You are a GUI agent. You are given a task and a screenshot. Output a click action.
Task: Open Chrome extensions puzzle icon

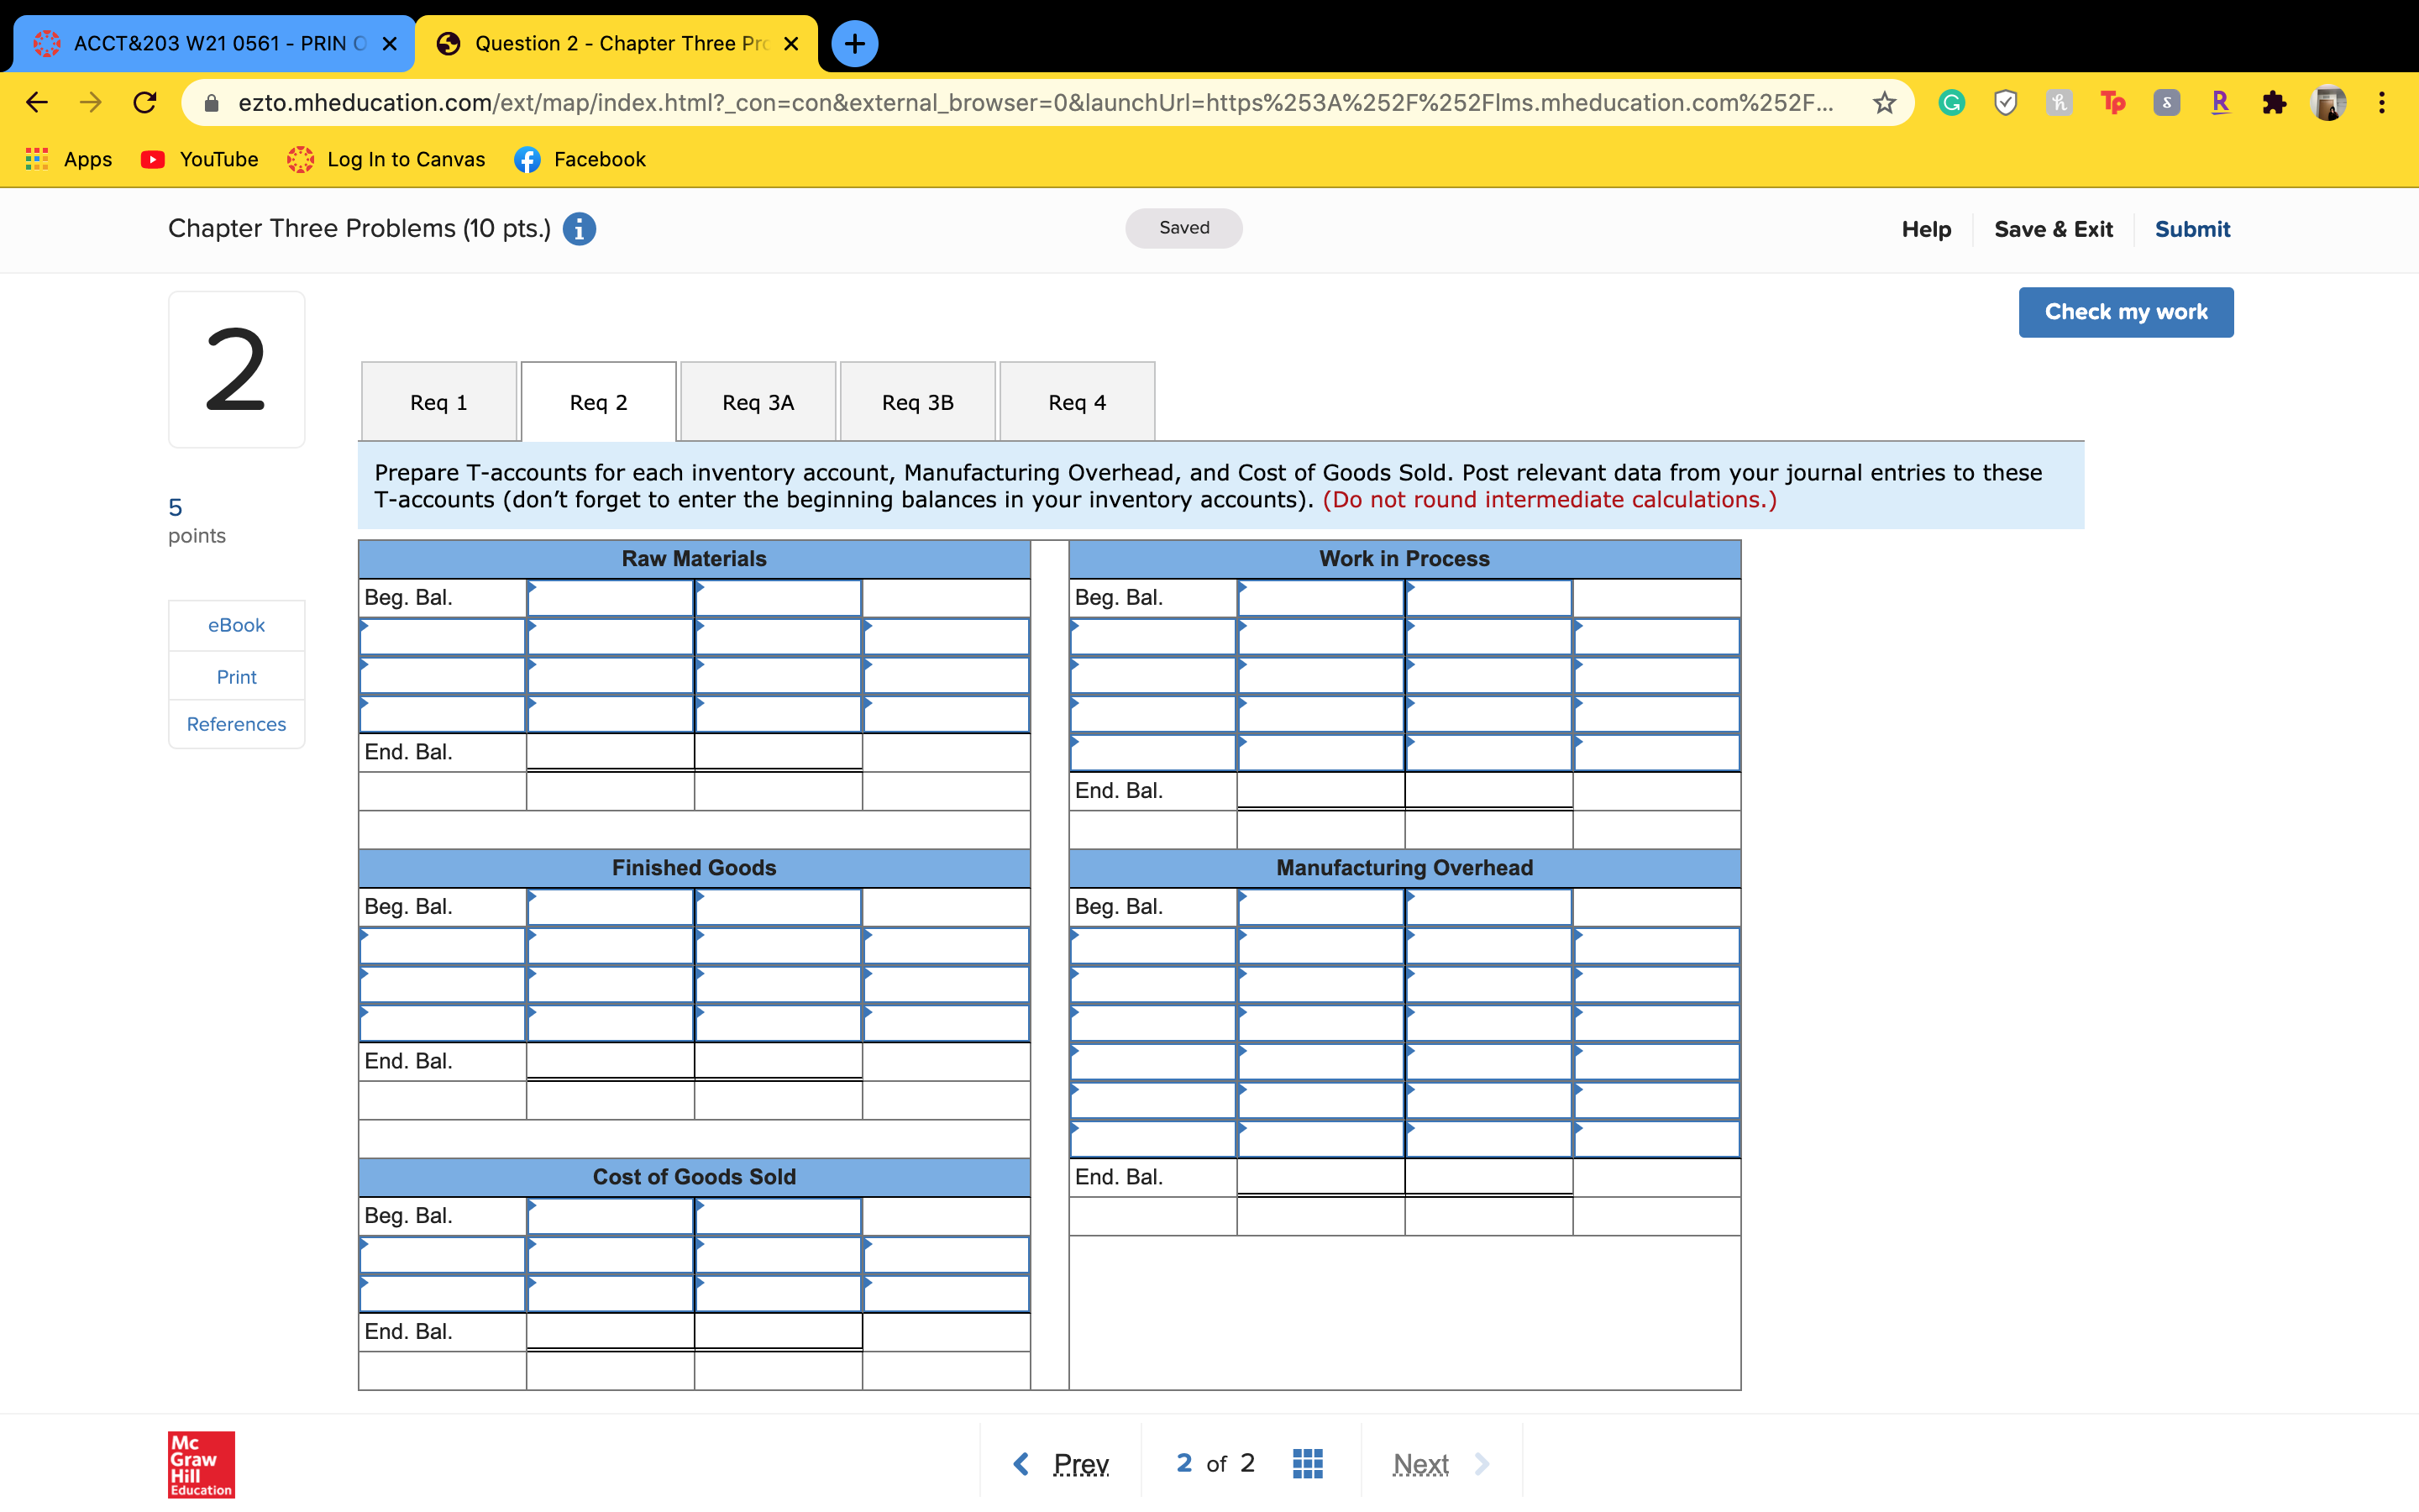pos(2274,103)
